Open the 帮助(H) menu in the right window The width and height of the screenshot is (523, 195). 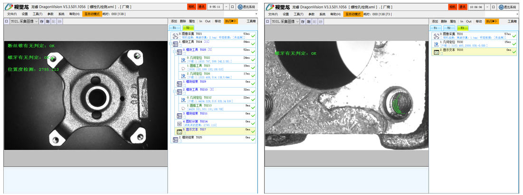335,14
